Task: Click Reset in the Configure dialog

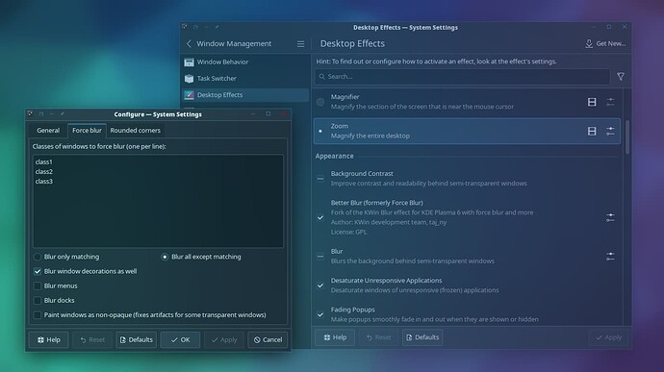Action: coord(92,340)
